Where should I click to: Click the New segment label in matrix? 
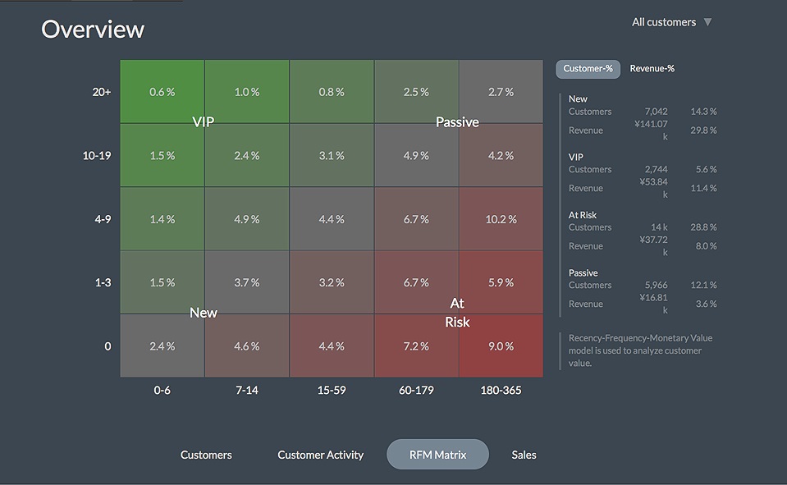204,313
